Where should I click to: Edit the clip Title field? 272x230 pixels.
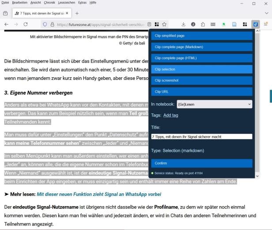[x=202, y=136]
